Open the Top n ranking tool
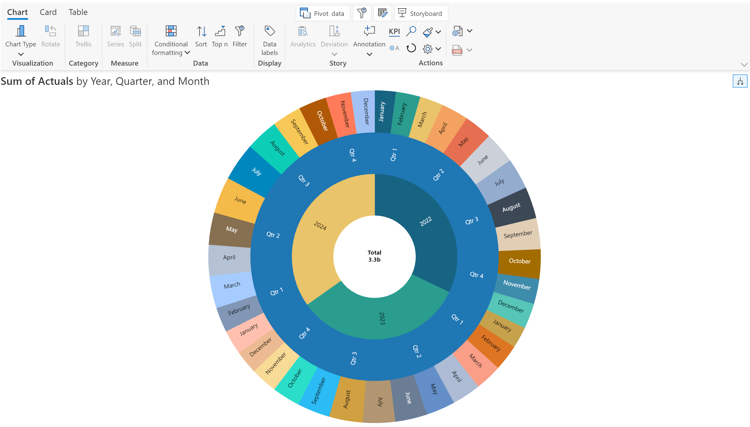Image resolution: width=750 pixels, height=427 pixels. click(x=220, y=31)
